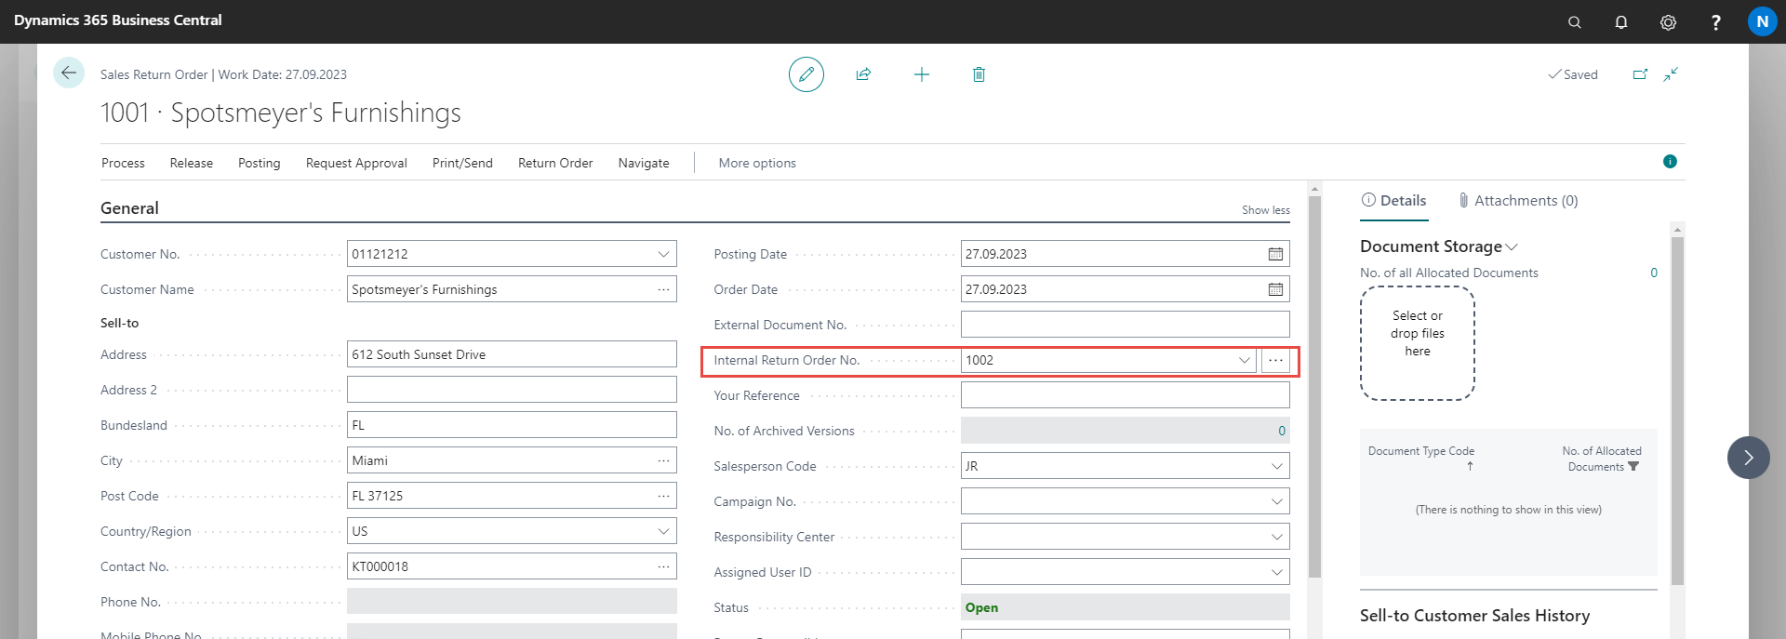Switch to the Details tab
Screen dimensions: 1786x639
[x=1393, y=201]
